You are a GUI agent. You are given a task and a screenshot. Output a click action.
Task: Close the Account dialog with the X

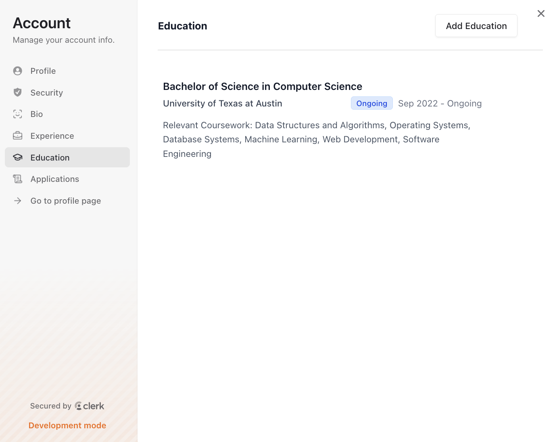[541, 14]
